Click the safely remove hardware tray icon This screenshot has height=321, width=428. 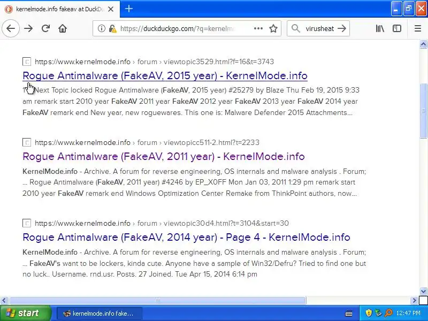pyautogui.click(x=378, y=313)
